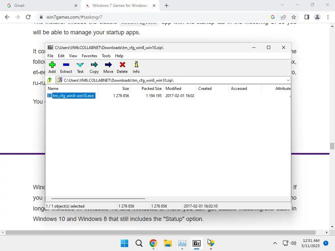Open the Google icon in the address bar
The height and width of the screenshot is (251, 335).
point(273,17)
